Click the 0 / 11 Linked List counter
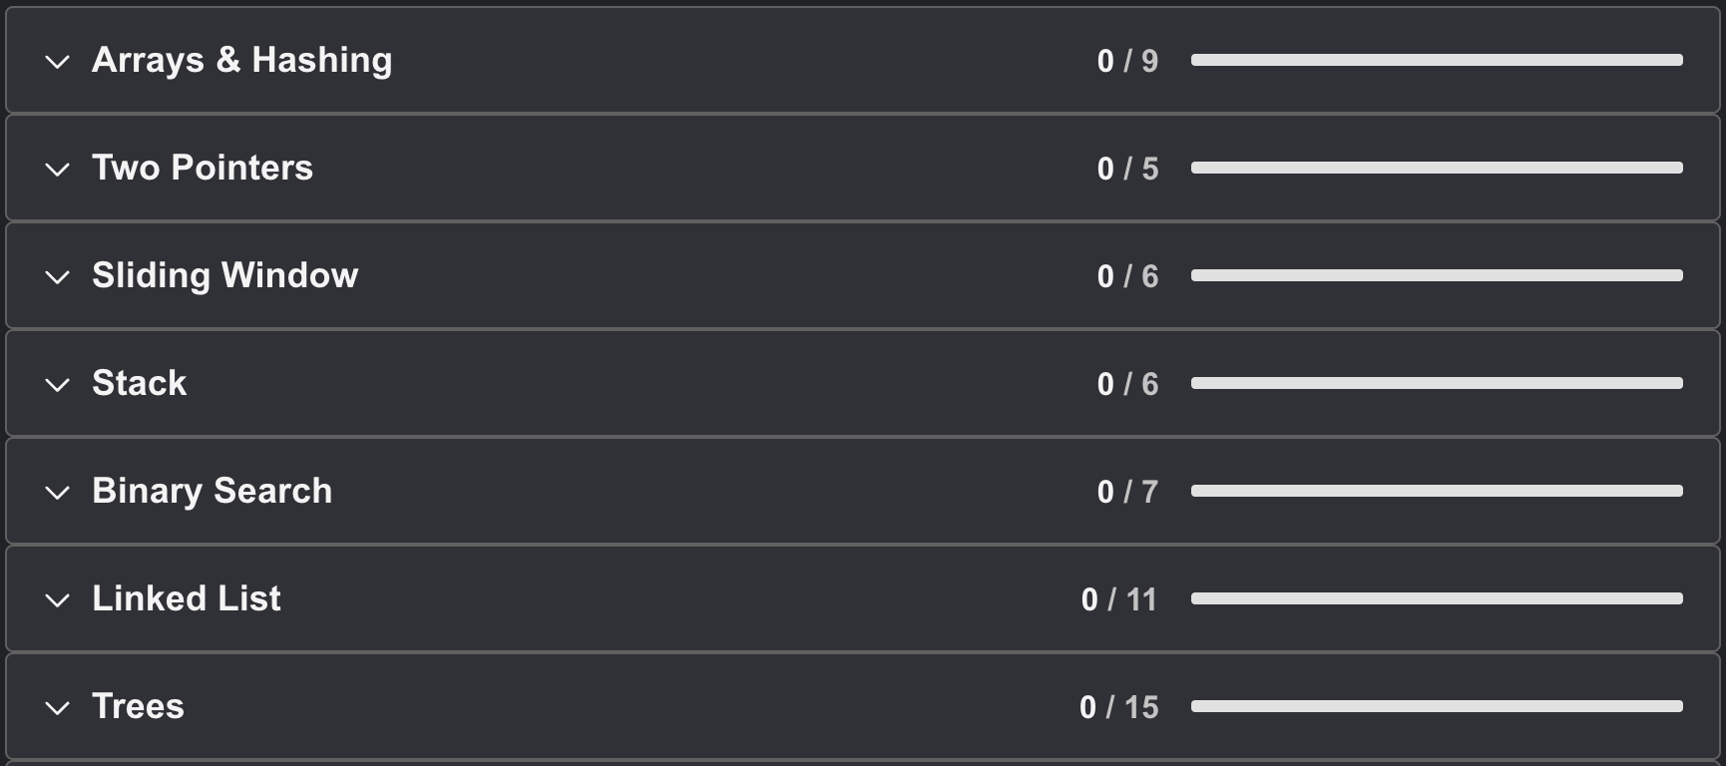Screen dimensions: 1726x766 [1118, 599]
